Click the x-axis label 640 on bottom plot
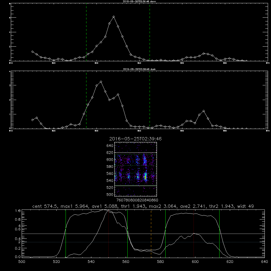This screenshot has height=271, width=271. 264,262
